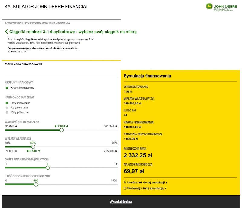Click Utwórz link do tej symulacji
The height and width of the screenshot is (208, 242).
pyautogui.click(x=146, y=183)
